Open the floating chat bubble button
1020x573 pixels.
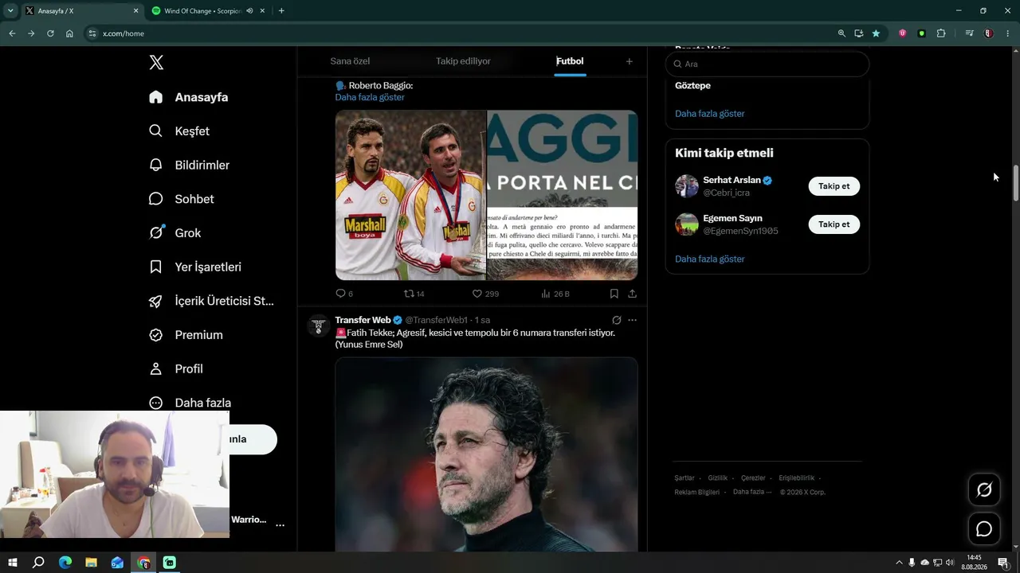984,529
